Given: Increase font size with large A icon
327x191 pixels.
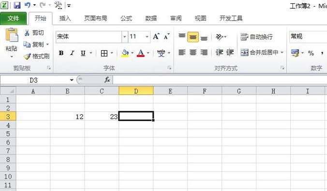Looking at the screenshot, I should click(x=156, y=37).
